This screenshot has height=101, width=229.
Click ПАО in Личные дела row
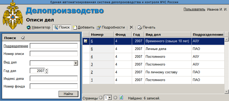(196, 49)
